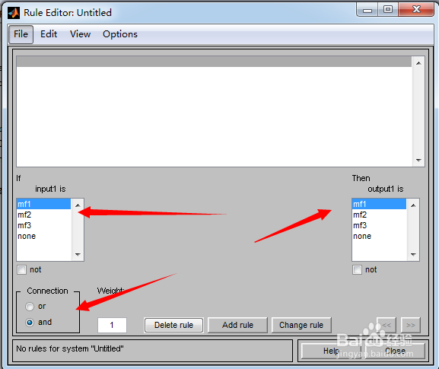Click the Weight input field
This screenshot has width=439, height=369.
coord(112,325)
